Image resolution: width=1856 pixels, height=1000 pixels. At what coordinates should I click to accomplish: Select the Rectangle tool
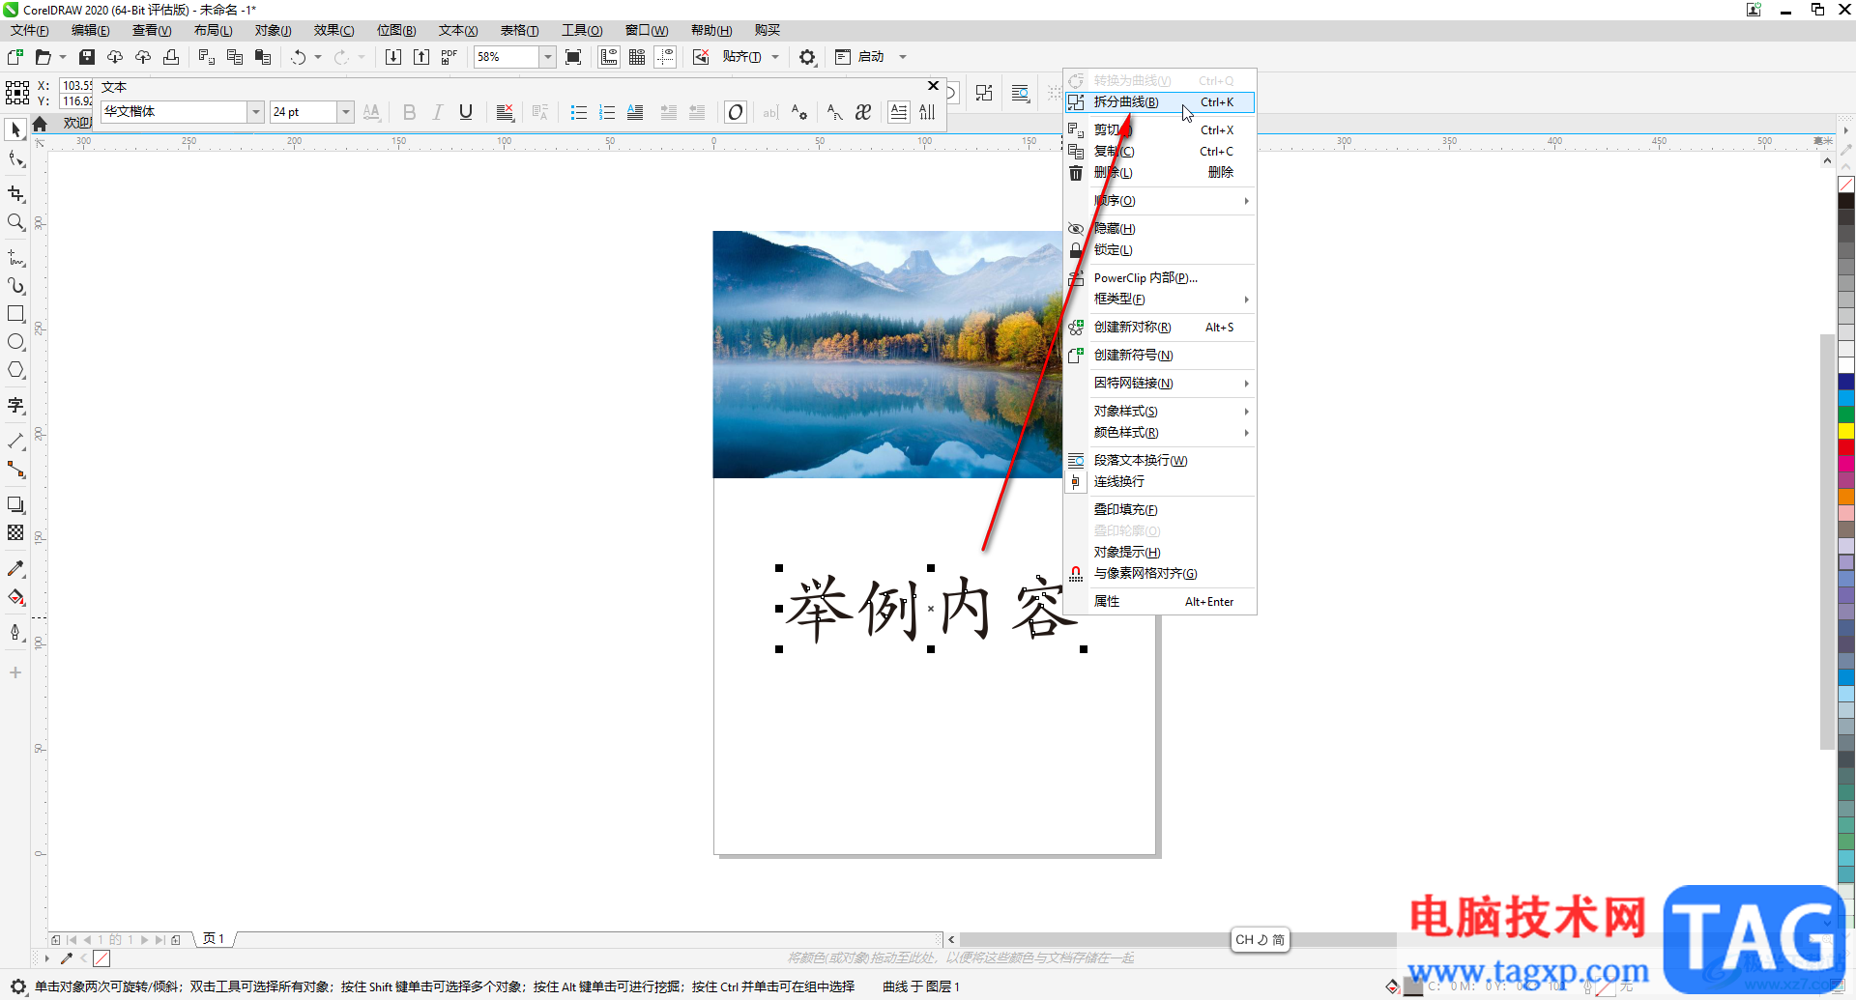15,314
